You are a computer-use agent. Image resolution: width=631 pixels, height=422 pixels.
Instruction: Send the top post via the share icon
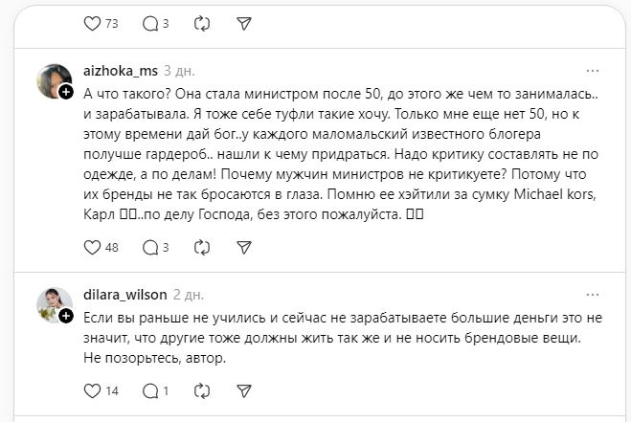coord(245,22)
